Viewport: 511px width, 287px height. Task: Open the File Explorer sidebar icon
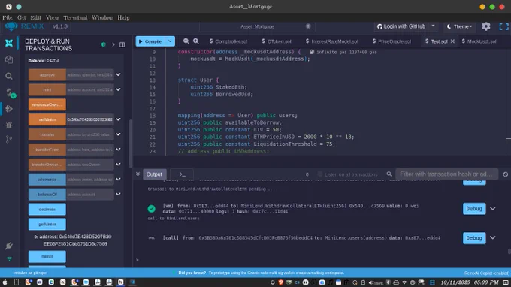pos(9,59)
